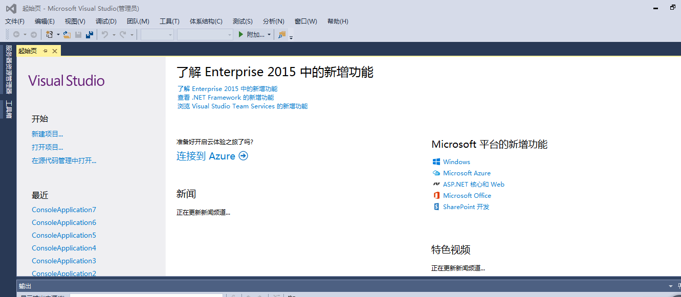Click the Open File folder icon
The width and height of the screenshot is (681, 297).
tap(67, 35)
